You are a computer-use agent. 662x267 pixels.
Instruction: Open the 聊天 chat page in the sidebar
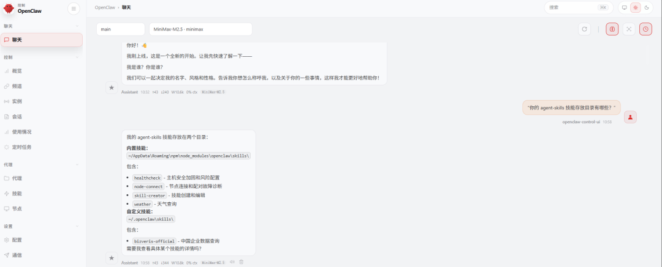coord(42,40)
